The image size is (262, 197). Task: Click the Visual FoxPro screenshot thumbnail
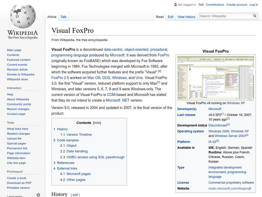tap(216, 78)
